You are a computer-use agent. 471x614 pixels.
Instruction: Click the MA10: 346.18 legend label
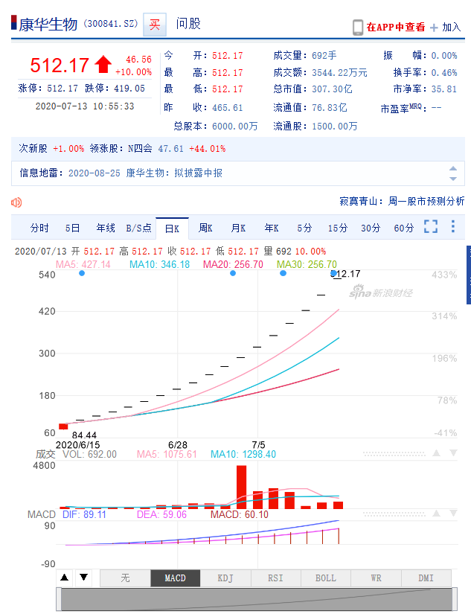pos(159,264)
